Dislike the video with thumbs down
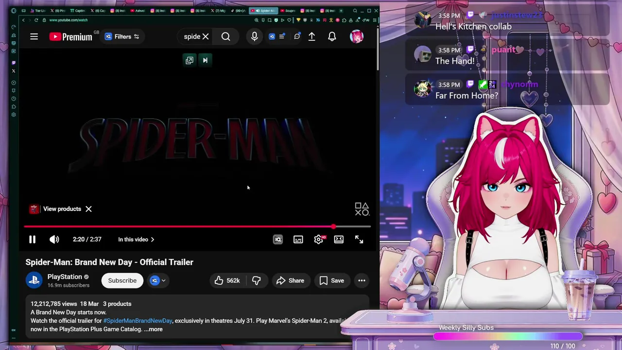 point(256,280)
